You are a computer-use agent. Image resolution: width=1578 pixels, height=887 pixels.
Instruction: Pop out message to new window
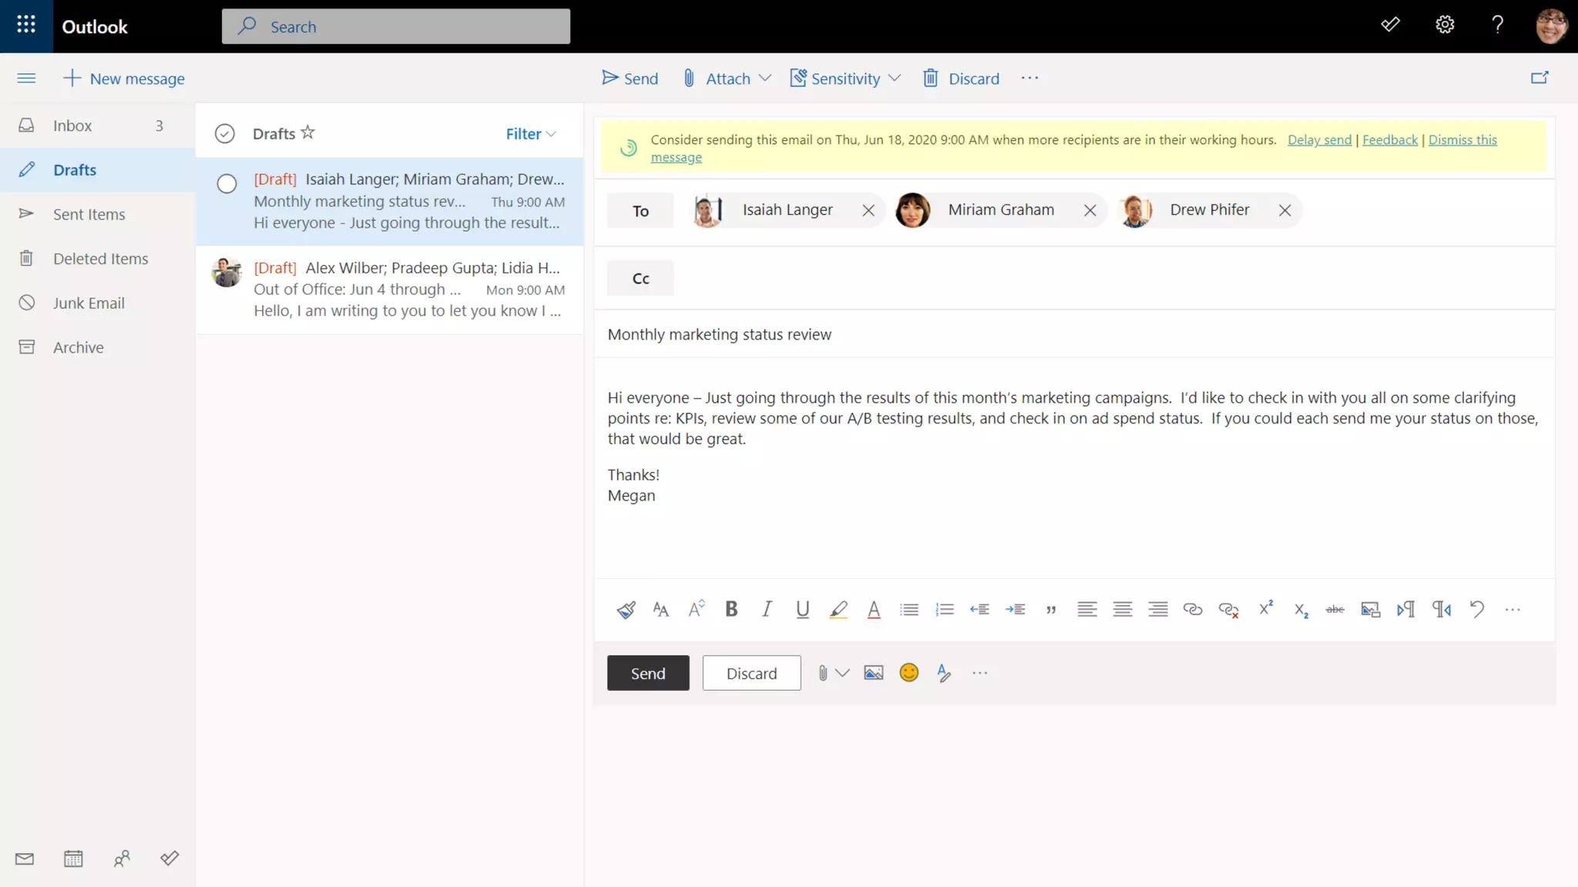point(1539,78)
